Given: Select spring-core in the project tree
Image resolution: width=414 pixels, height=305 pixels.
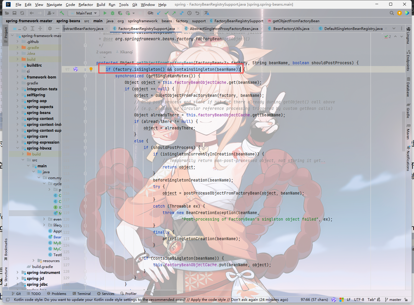Looking at the screenshot, I should 37,136.
